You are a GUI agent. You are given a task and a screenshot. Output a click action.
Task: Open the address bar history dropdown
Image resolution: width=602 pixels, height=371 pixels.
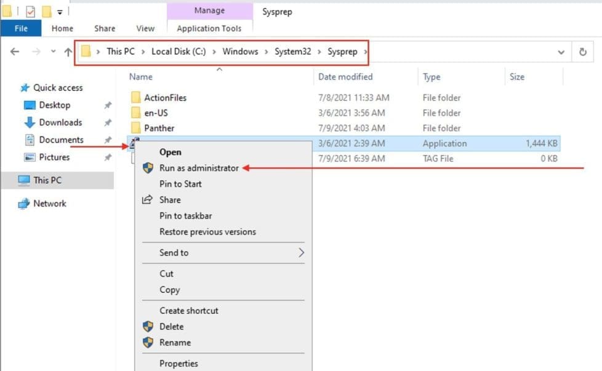click(561, 52)
